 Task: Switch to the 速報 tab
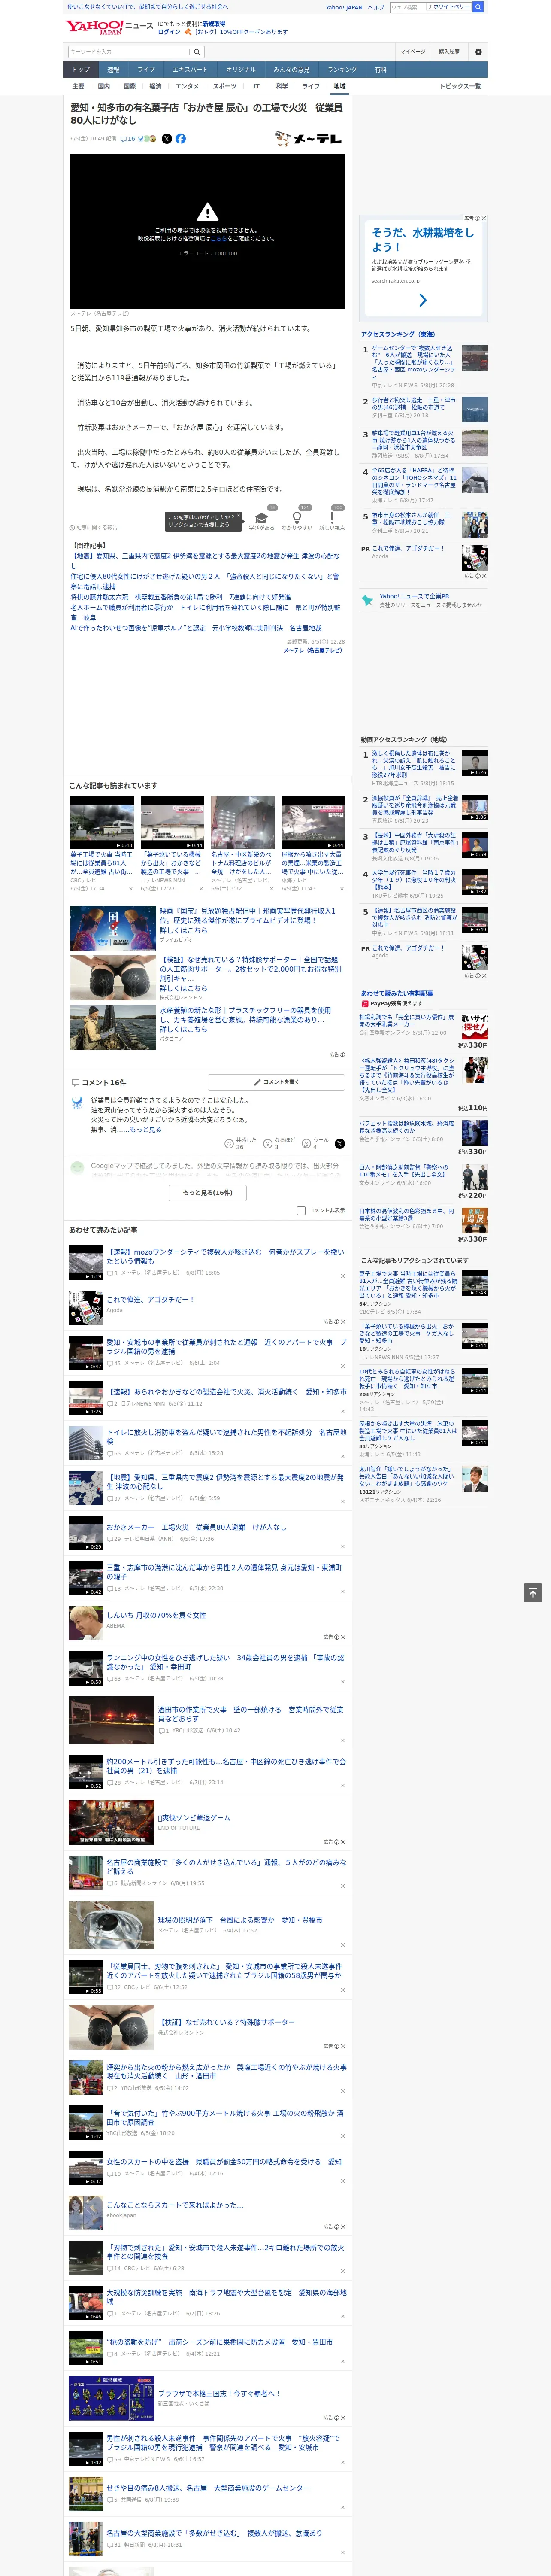click(x=113, y=70)
